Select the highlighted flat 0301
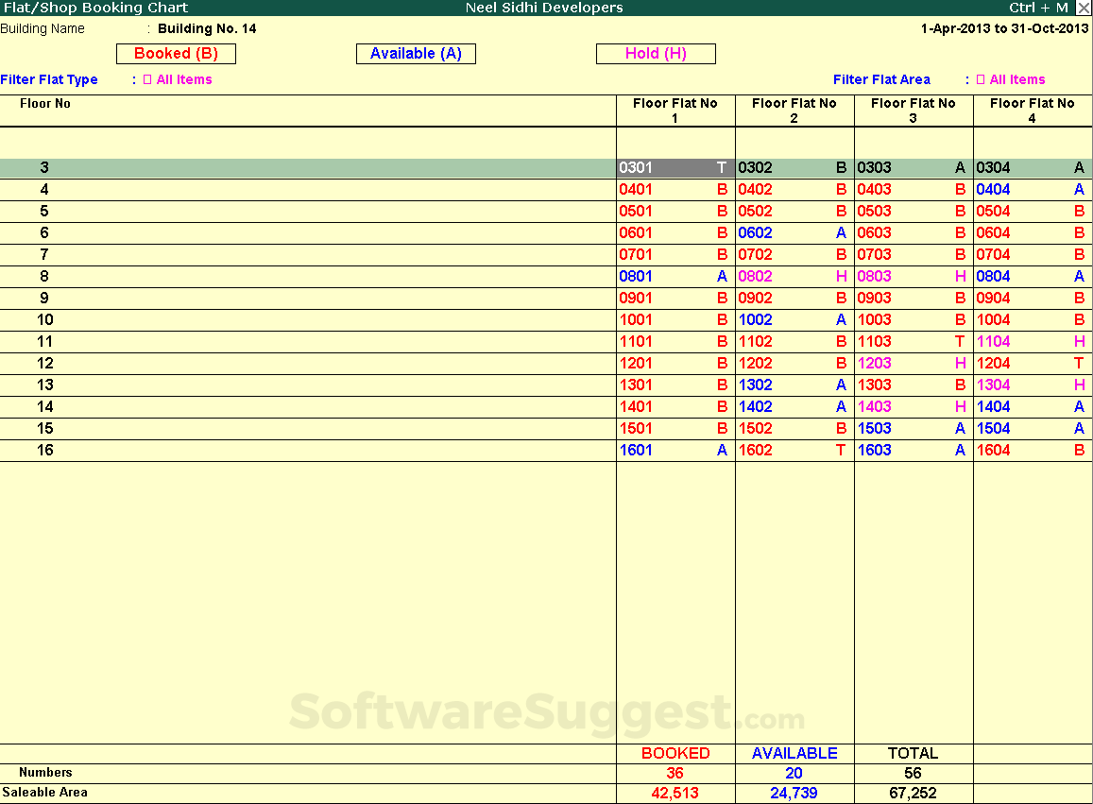 coord(673,167)
